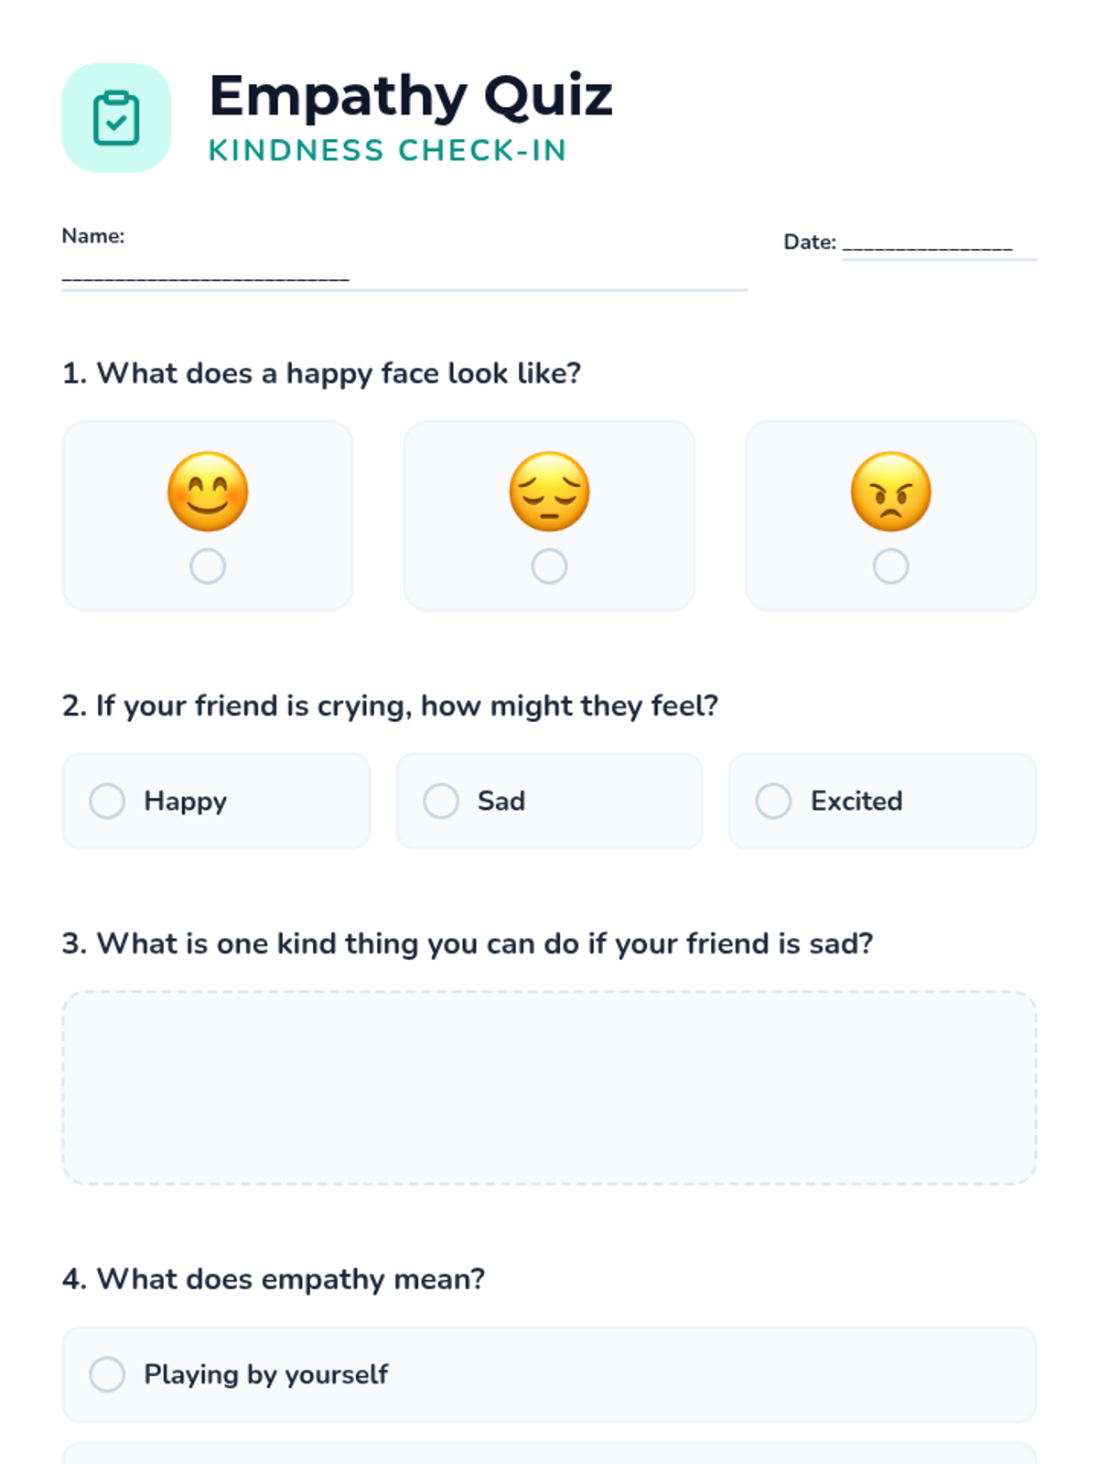This screenshot has height=1464, width=1098.
Task: Click the Empathy Quiz title
Action: [411, 96]
